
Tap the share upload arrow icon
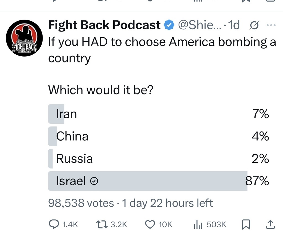270,224
